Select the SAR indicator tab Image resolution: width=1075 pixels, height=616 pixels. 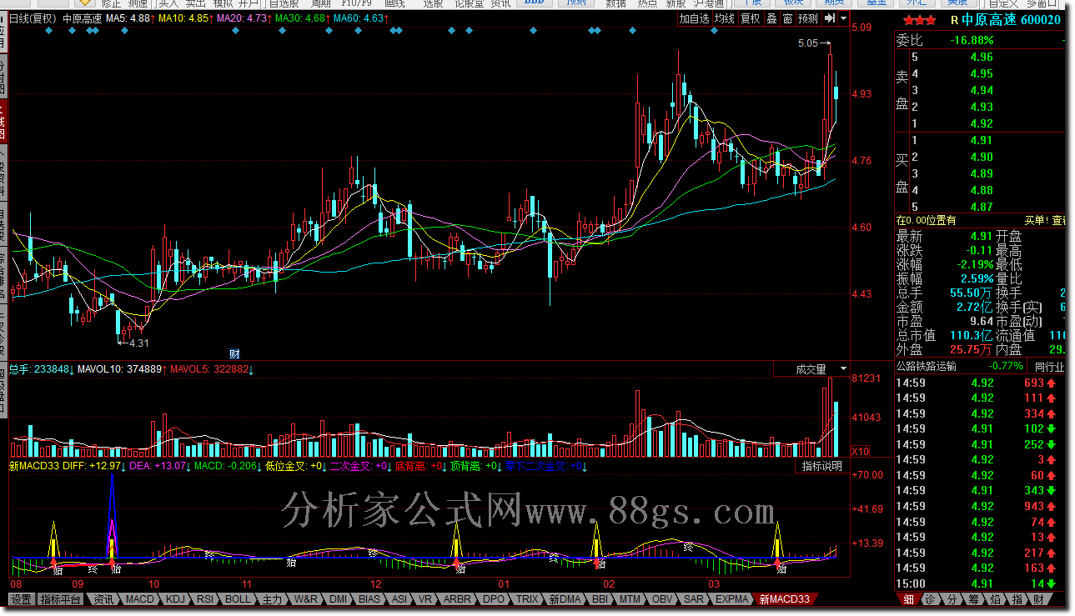point(694,599)
